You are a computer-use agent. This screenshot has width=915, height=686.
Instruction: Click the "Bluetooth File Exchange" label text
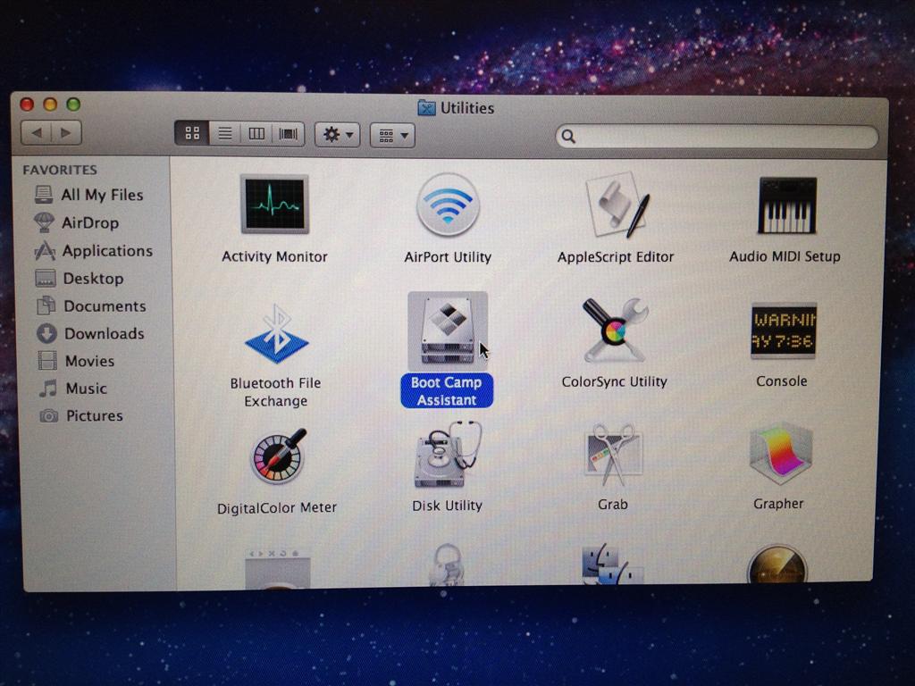(275, 391)
